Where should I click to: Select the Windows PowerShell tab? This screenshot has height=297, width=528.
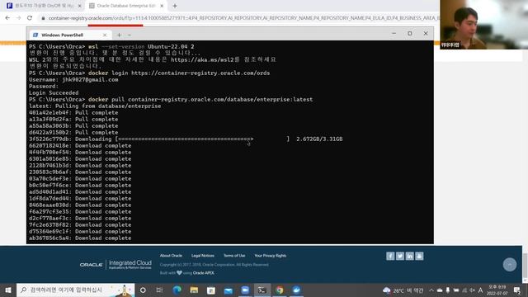[69, 35]
